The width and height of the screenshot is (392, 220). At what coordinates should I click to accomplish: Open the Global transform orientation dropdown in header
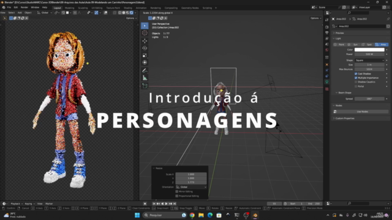pyautogui.click(x=45, y=13)
